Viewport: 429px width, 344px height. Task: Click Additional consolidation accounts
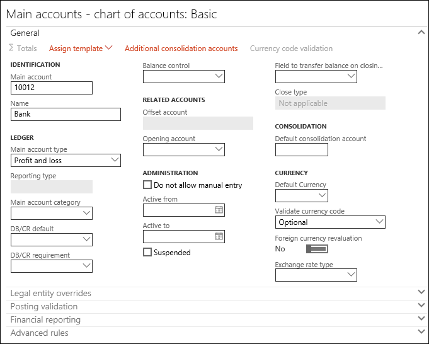point(181,49)
